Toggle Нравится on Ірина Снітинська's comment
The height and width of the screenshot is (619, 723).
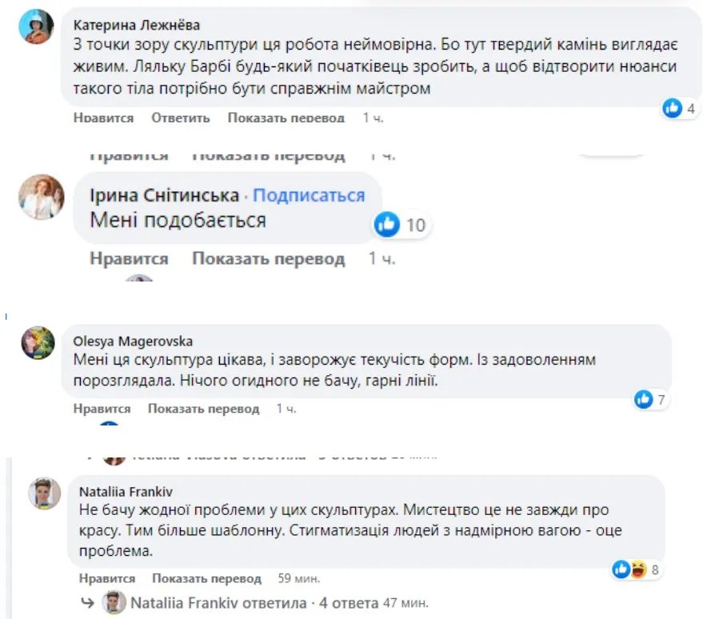tap(129, 258)
